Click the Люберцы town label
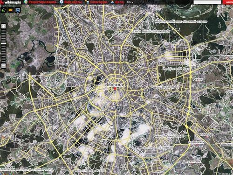The width and height of the screenshot is (233, 175). point(206,134)
